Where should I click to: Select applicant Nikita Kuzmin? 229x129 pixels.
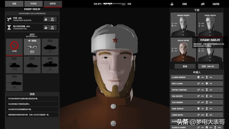point(196,83)
